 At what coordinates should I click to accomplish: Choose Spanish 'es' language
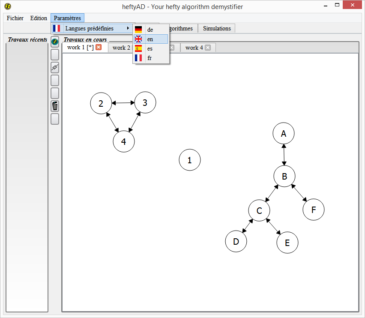(x=151, y=48)
